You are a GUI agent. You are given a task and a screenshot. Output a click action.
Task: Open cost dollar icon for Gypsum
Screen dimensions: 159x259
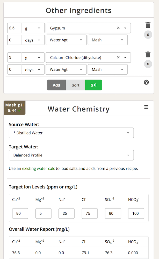coord(148,35)
